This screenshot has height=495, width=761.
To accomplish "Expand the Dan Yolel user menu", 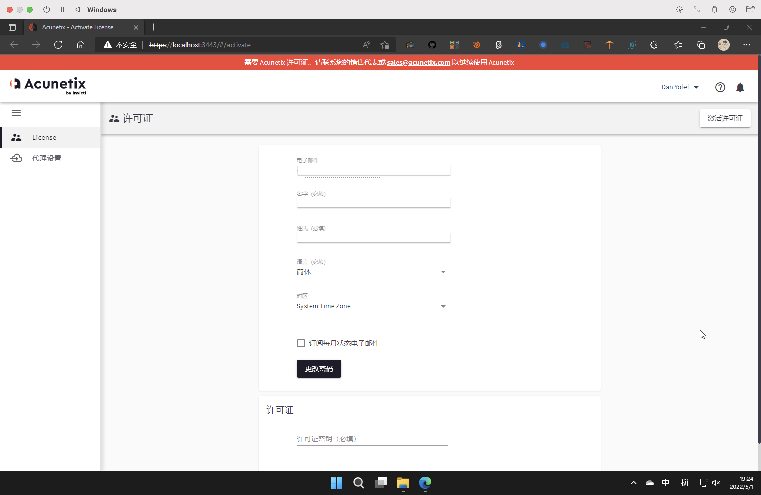I will [x=680, y=87].
